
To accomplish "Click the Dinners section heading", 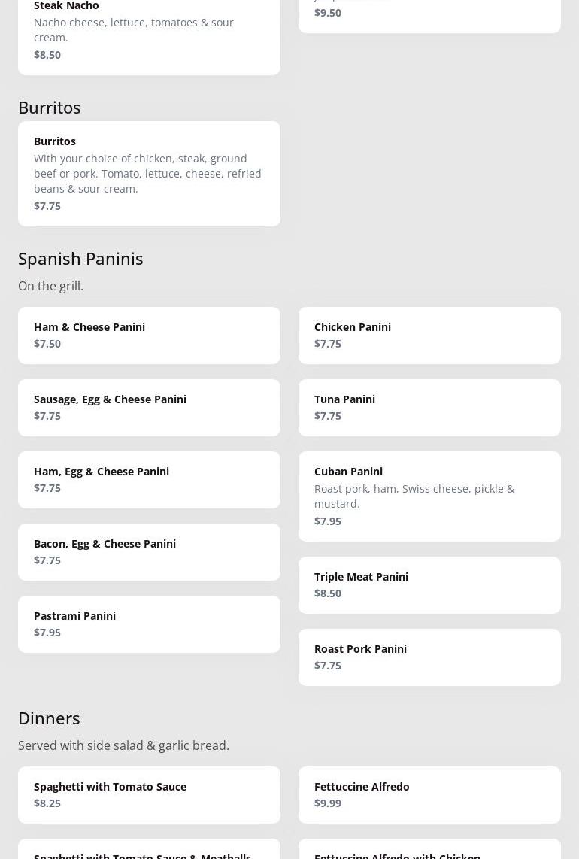I will (x=49, y=718).
